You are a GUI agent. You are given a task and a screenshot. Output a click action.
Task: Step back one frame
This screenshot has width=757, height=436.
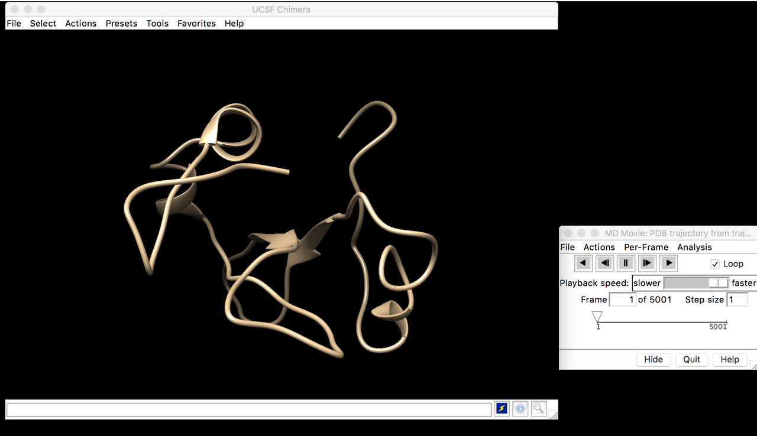(604, 263)
